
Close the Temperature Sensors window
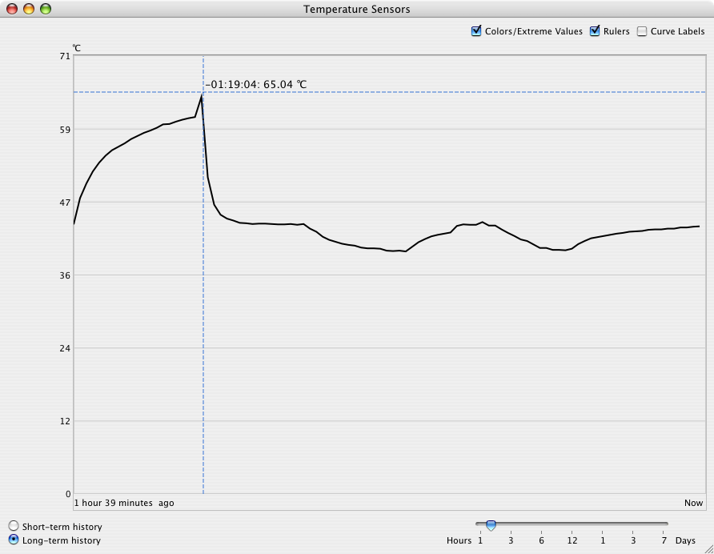point(12,10)
